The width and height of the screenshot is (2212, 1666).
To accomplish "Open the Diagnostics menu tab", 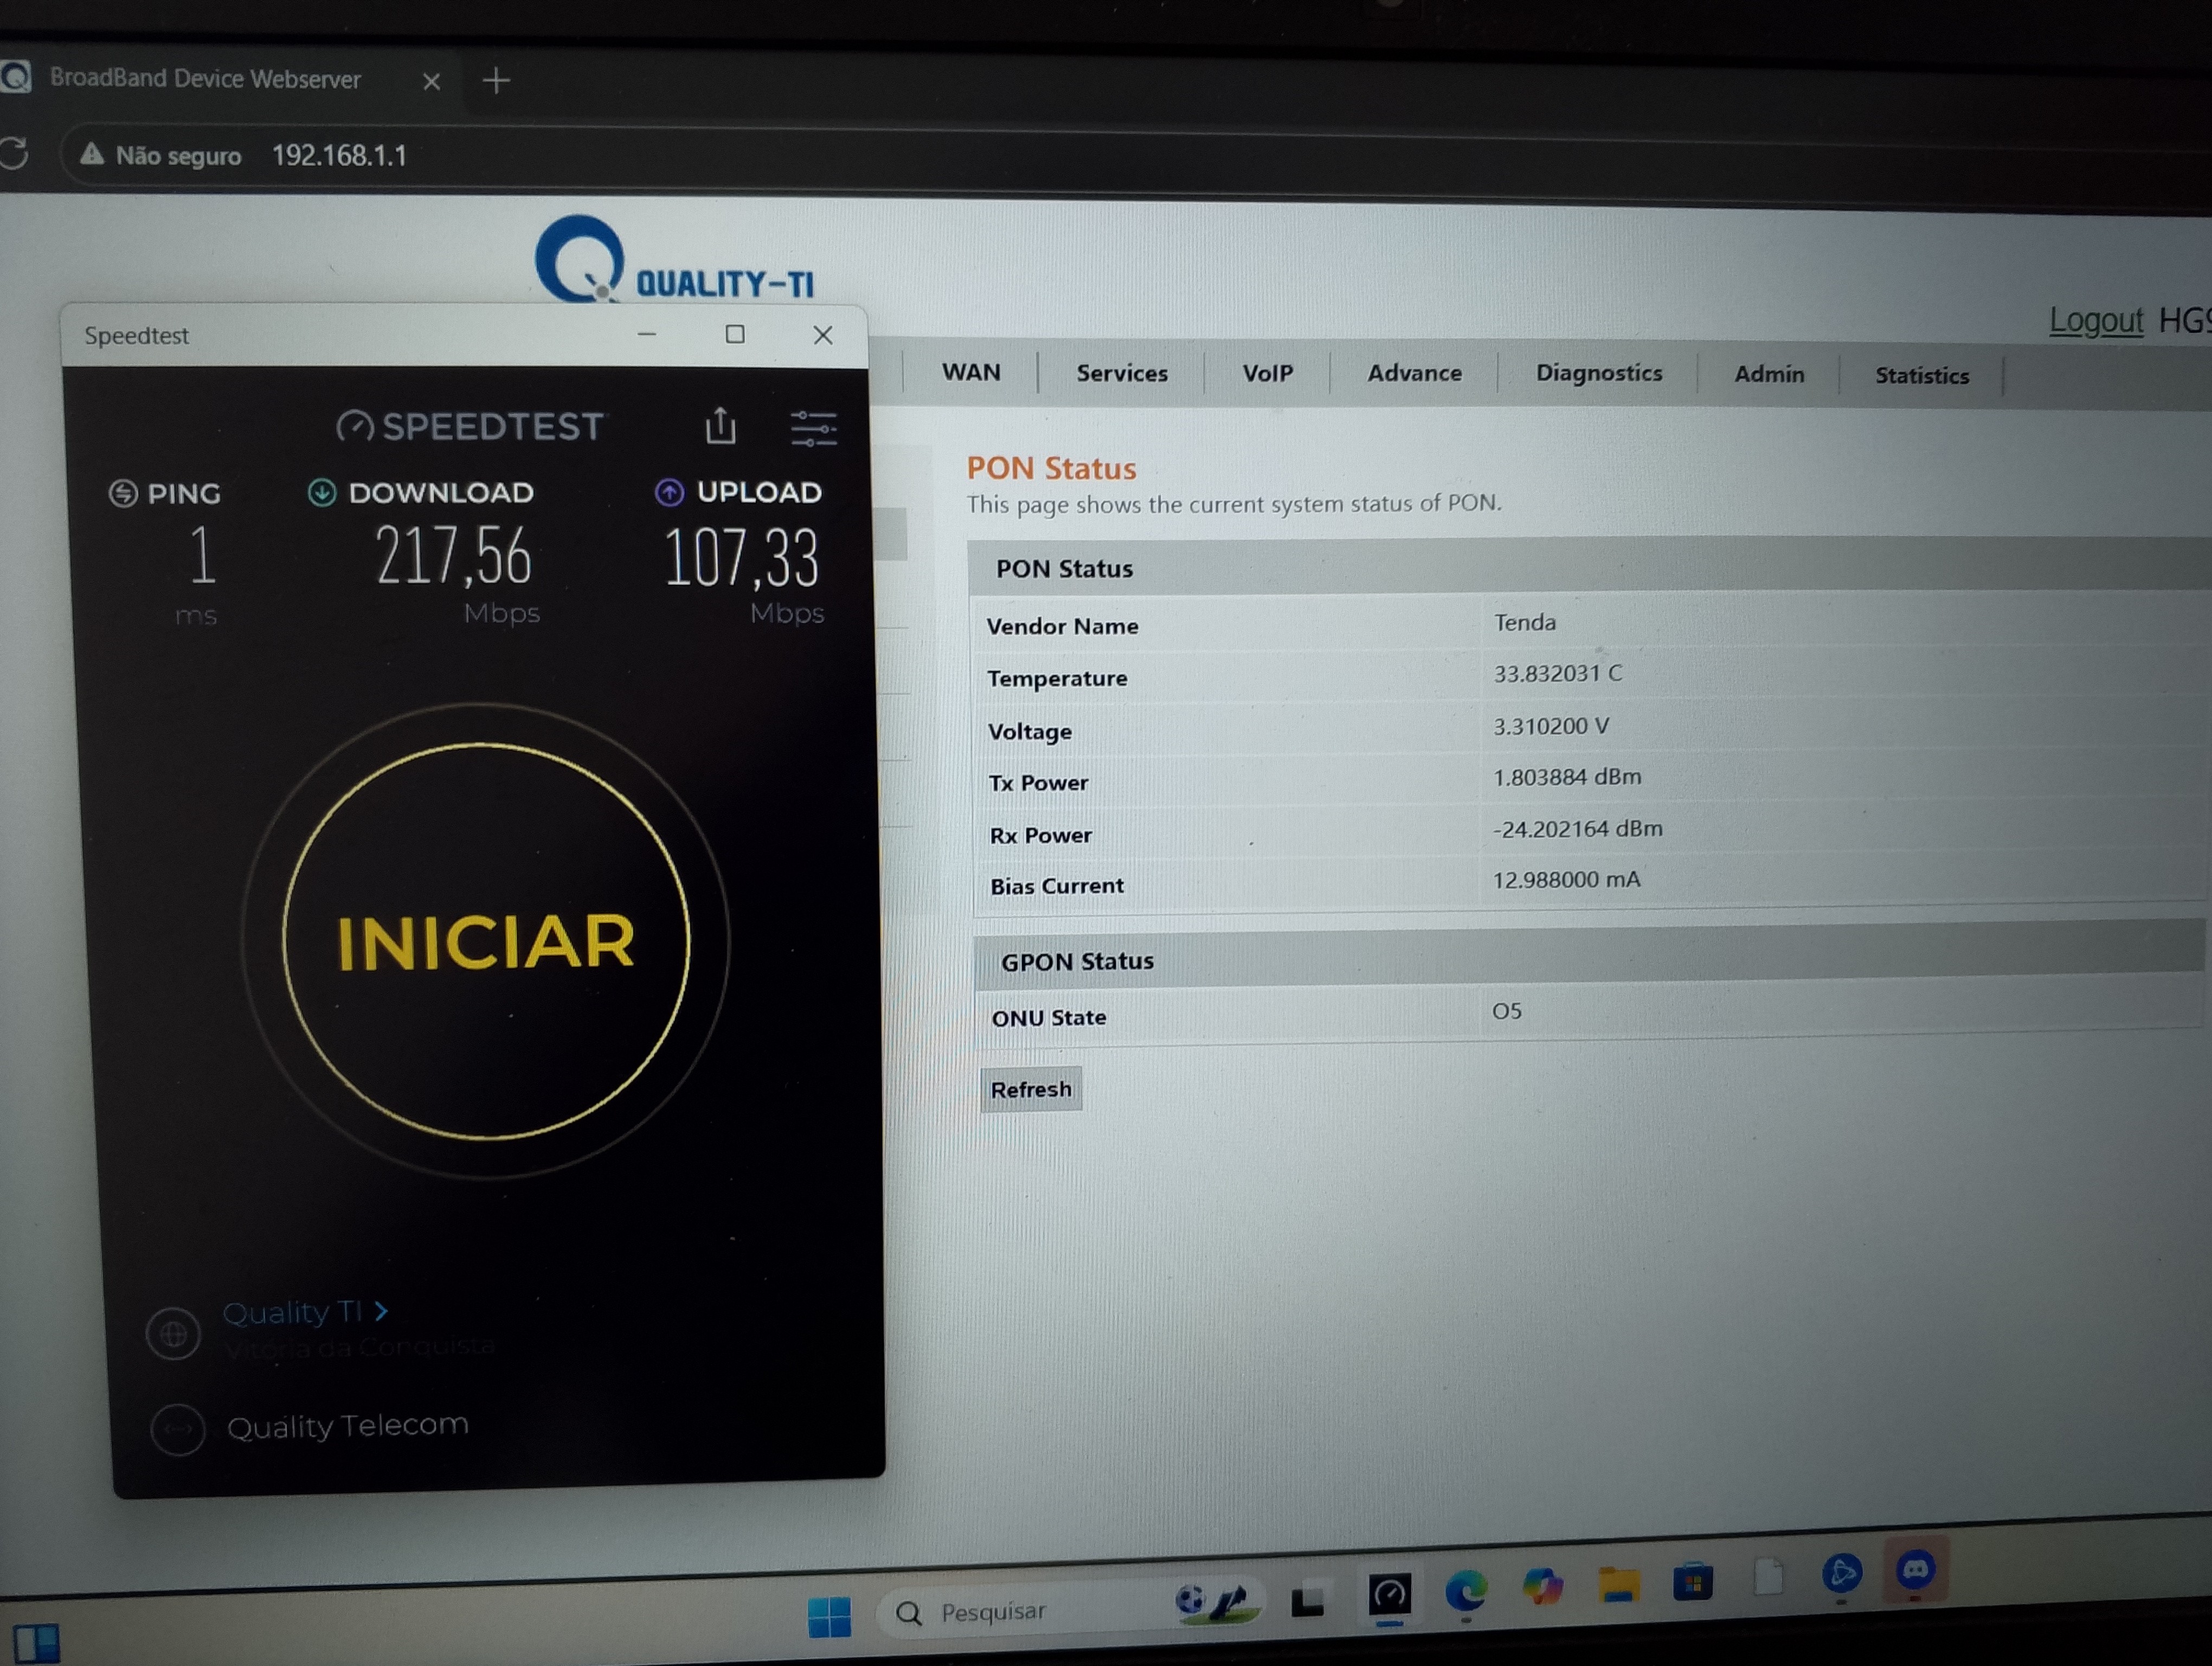I will pos(1598,373).
